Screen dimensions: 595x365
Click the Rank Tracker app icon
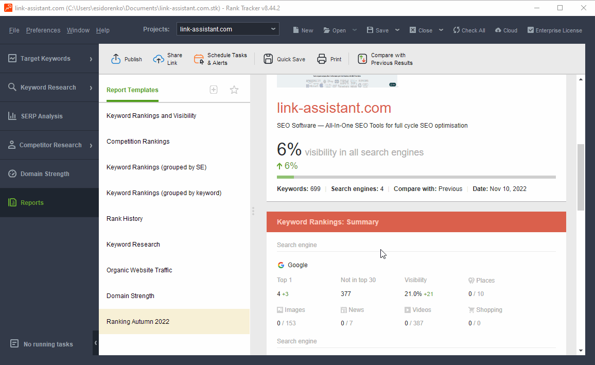click(8, 8)
